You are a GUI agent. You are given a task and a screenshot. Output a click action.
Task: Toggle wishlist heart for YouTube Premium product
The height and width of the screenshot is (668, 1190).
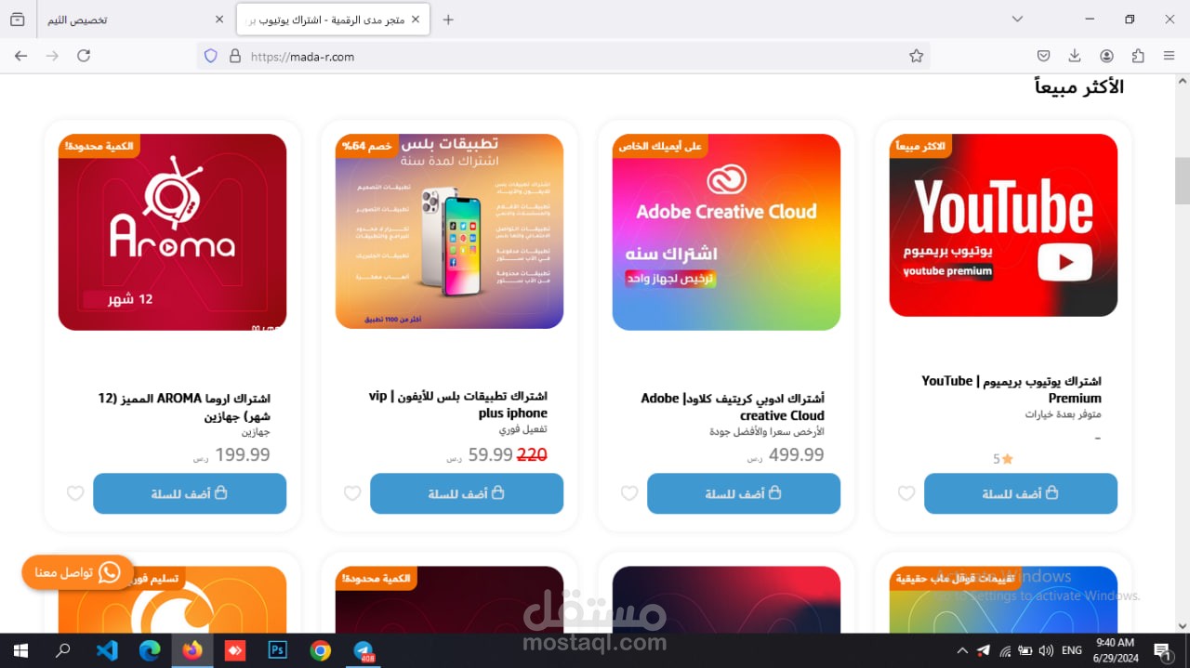(906, 493)
